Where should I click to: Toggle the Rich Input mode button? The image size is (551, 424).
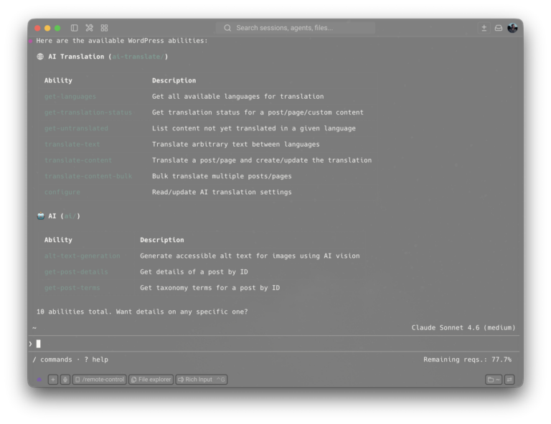pos(202,380)
